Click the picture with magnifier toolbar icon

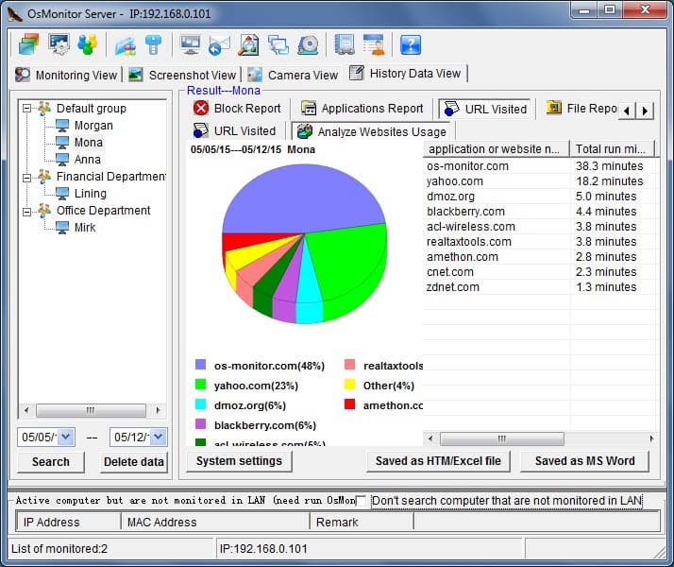[x=248, y=44]
